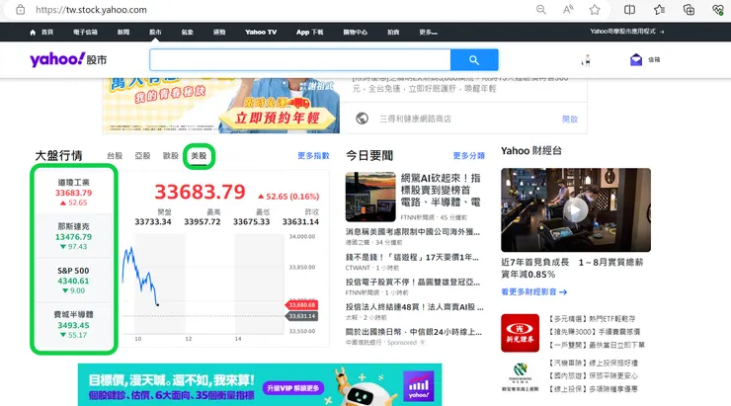731x406 pixels.
Task: Click the 新安東京海上產險 logo
Action: [x=520, y=376]
